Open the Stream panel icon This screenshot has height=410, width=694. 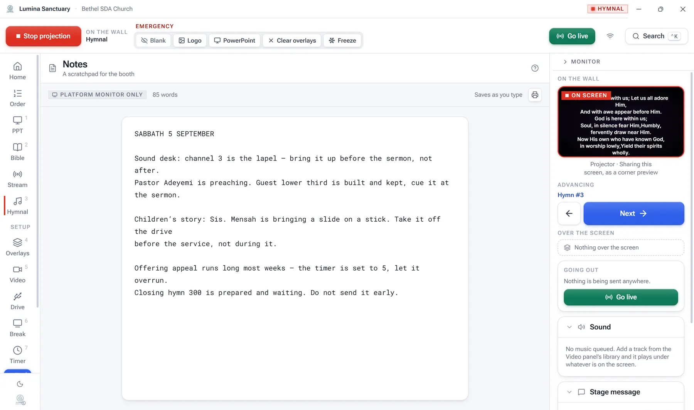(x=17, y=174)
